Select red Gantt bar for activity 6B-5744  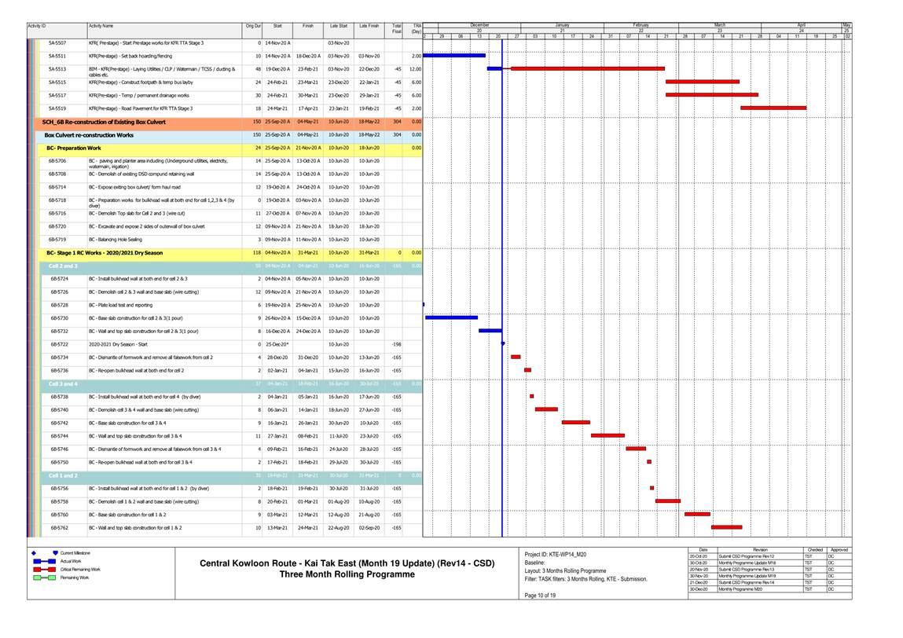point(608,435)
